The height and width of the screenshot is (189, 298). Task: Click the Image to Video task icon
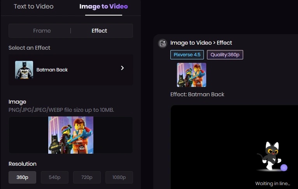(x=163, y=43)
